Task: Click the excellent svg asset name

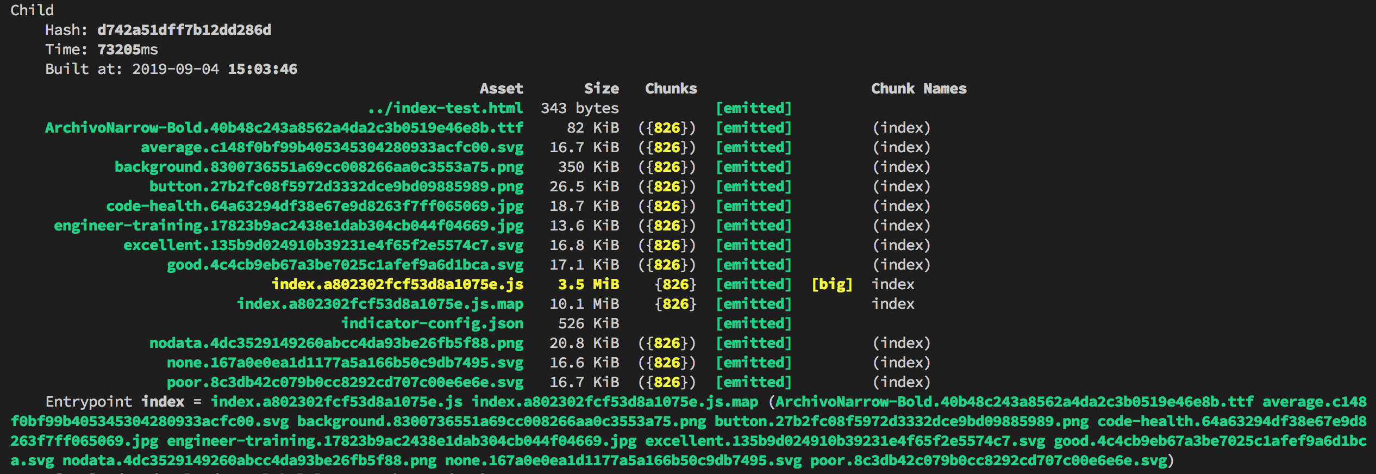Action: coord(323,245)
